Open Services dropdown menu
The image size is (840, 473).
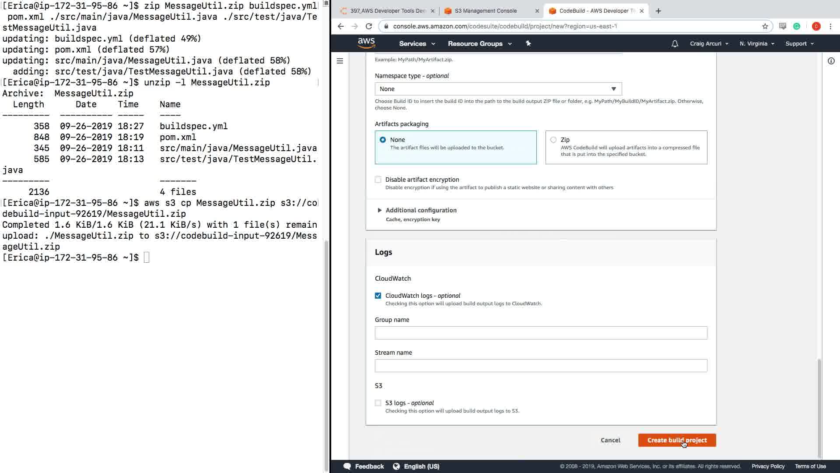416,44
